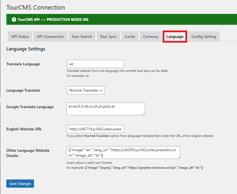Focus the Translate Language text field
Image resolution: width=237 pixels, height=194 pixels.
coord(95,64)
